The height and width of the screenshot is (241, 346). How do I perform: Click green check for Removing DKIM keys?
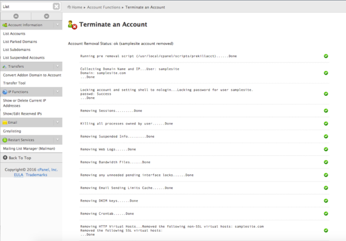click(x=326, y=200)
